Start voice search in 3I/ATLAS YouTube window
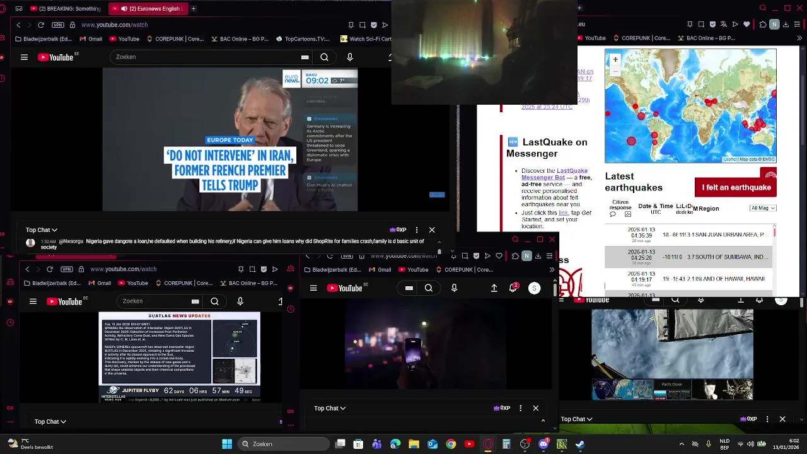 click(240, 301)
